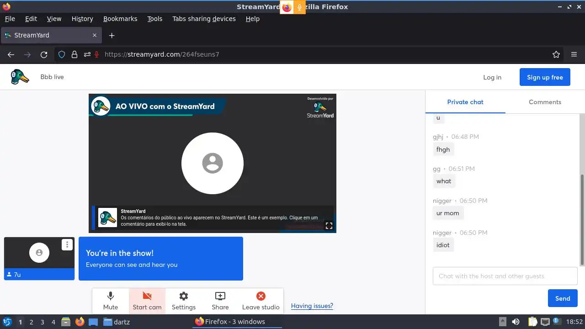Switch to the Private chat tab
The height and width of the screenshot is (329, 585).
pos(465,102)
